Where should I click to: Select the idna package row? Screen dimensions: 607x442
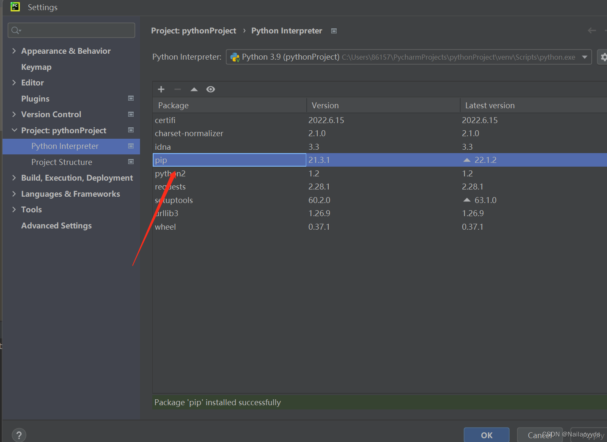[380, 147]
